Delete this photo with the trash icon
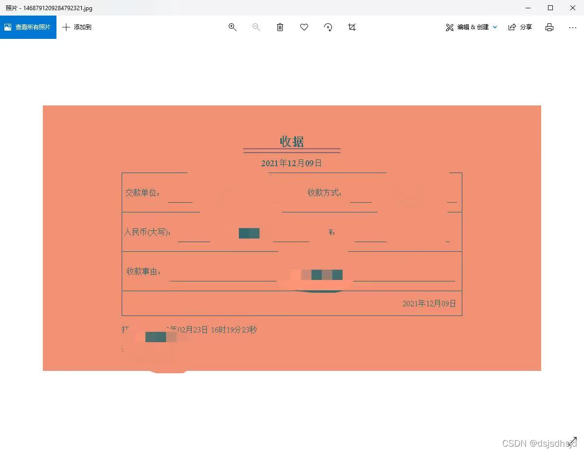Image resolution: width=584 pixels, height=453 pixels. 280,27
